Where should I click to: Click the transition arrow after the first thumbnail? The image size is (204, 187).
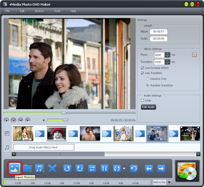40,134
